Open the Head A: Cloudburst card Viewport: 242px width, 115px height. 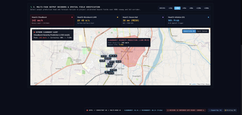point(52,20)
